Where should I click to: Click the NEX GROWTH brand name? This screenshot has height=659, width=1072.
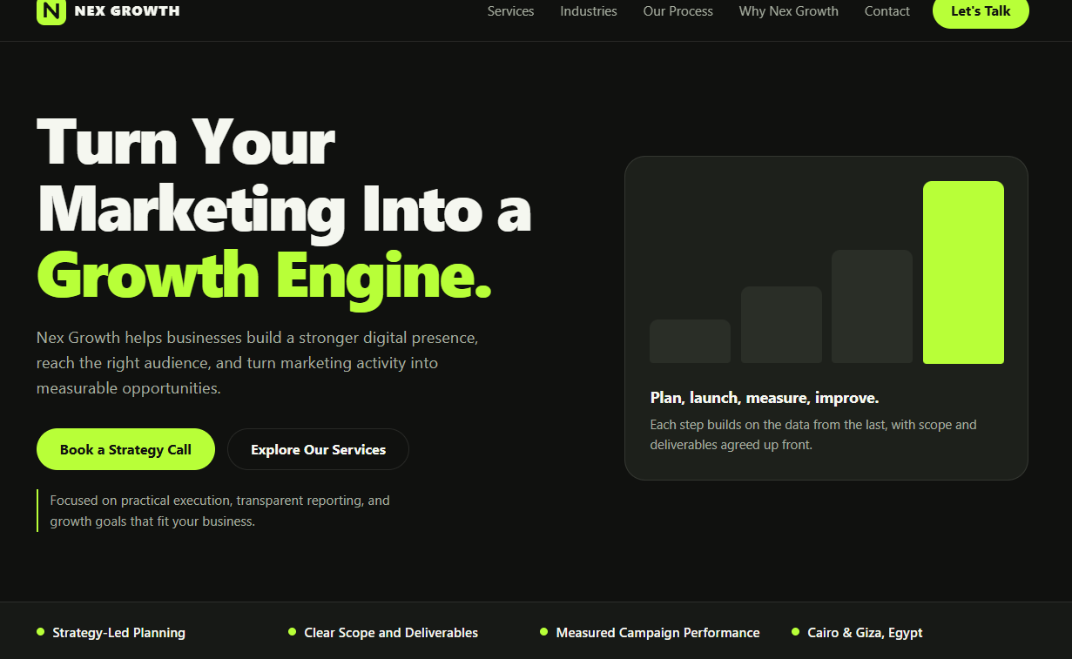127,11
